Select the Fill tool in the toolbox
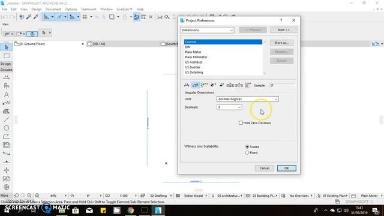This screenshot has width=384, height=216. click(7, 111)
